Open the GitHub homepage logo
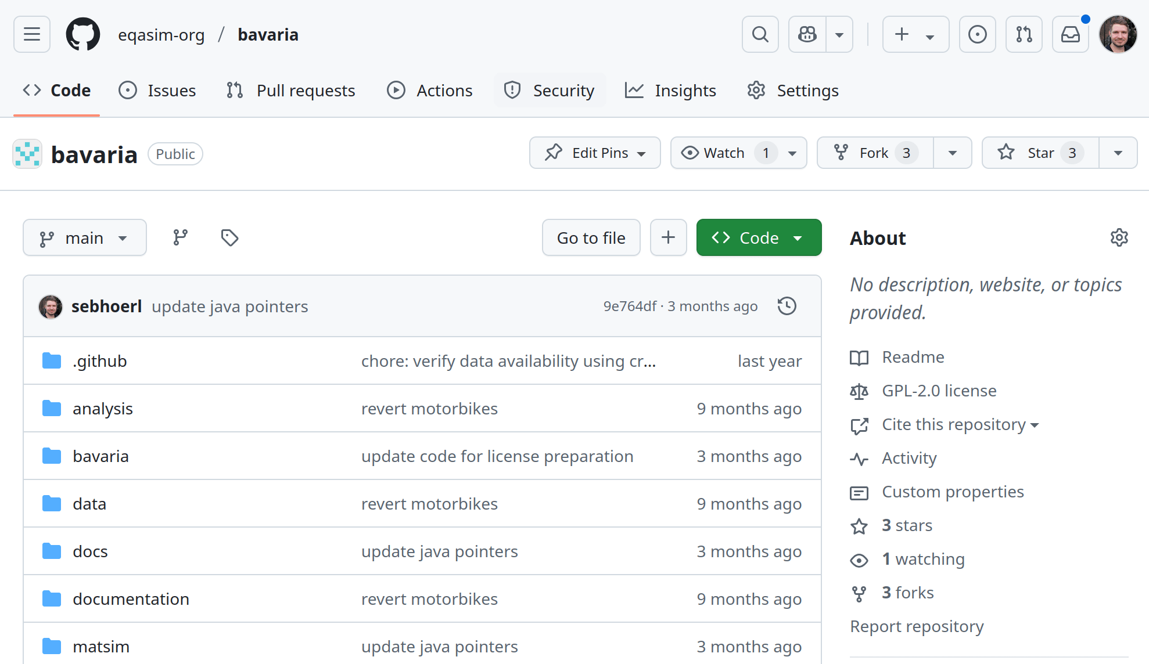The height and width of the screenshot is (664, 1149). click(x=83, y=35)
